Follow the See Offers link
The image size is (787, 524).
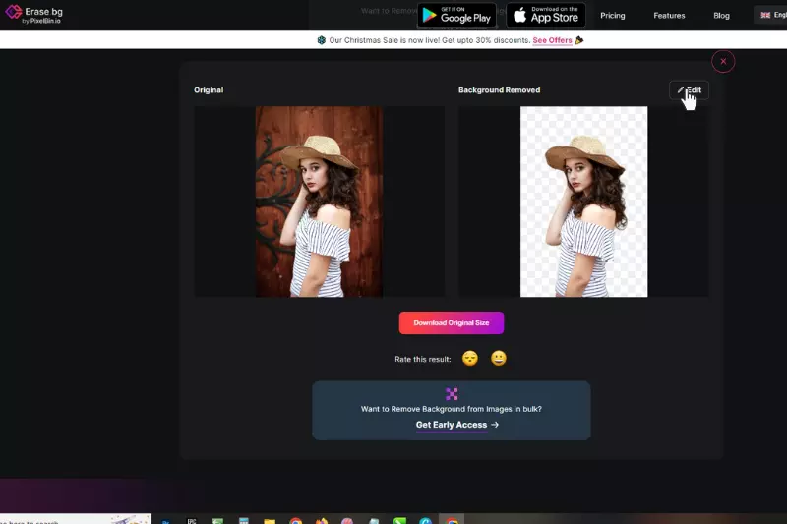point(552,40)
